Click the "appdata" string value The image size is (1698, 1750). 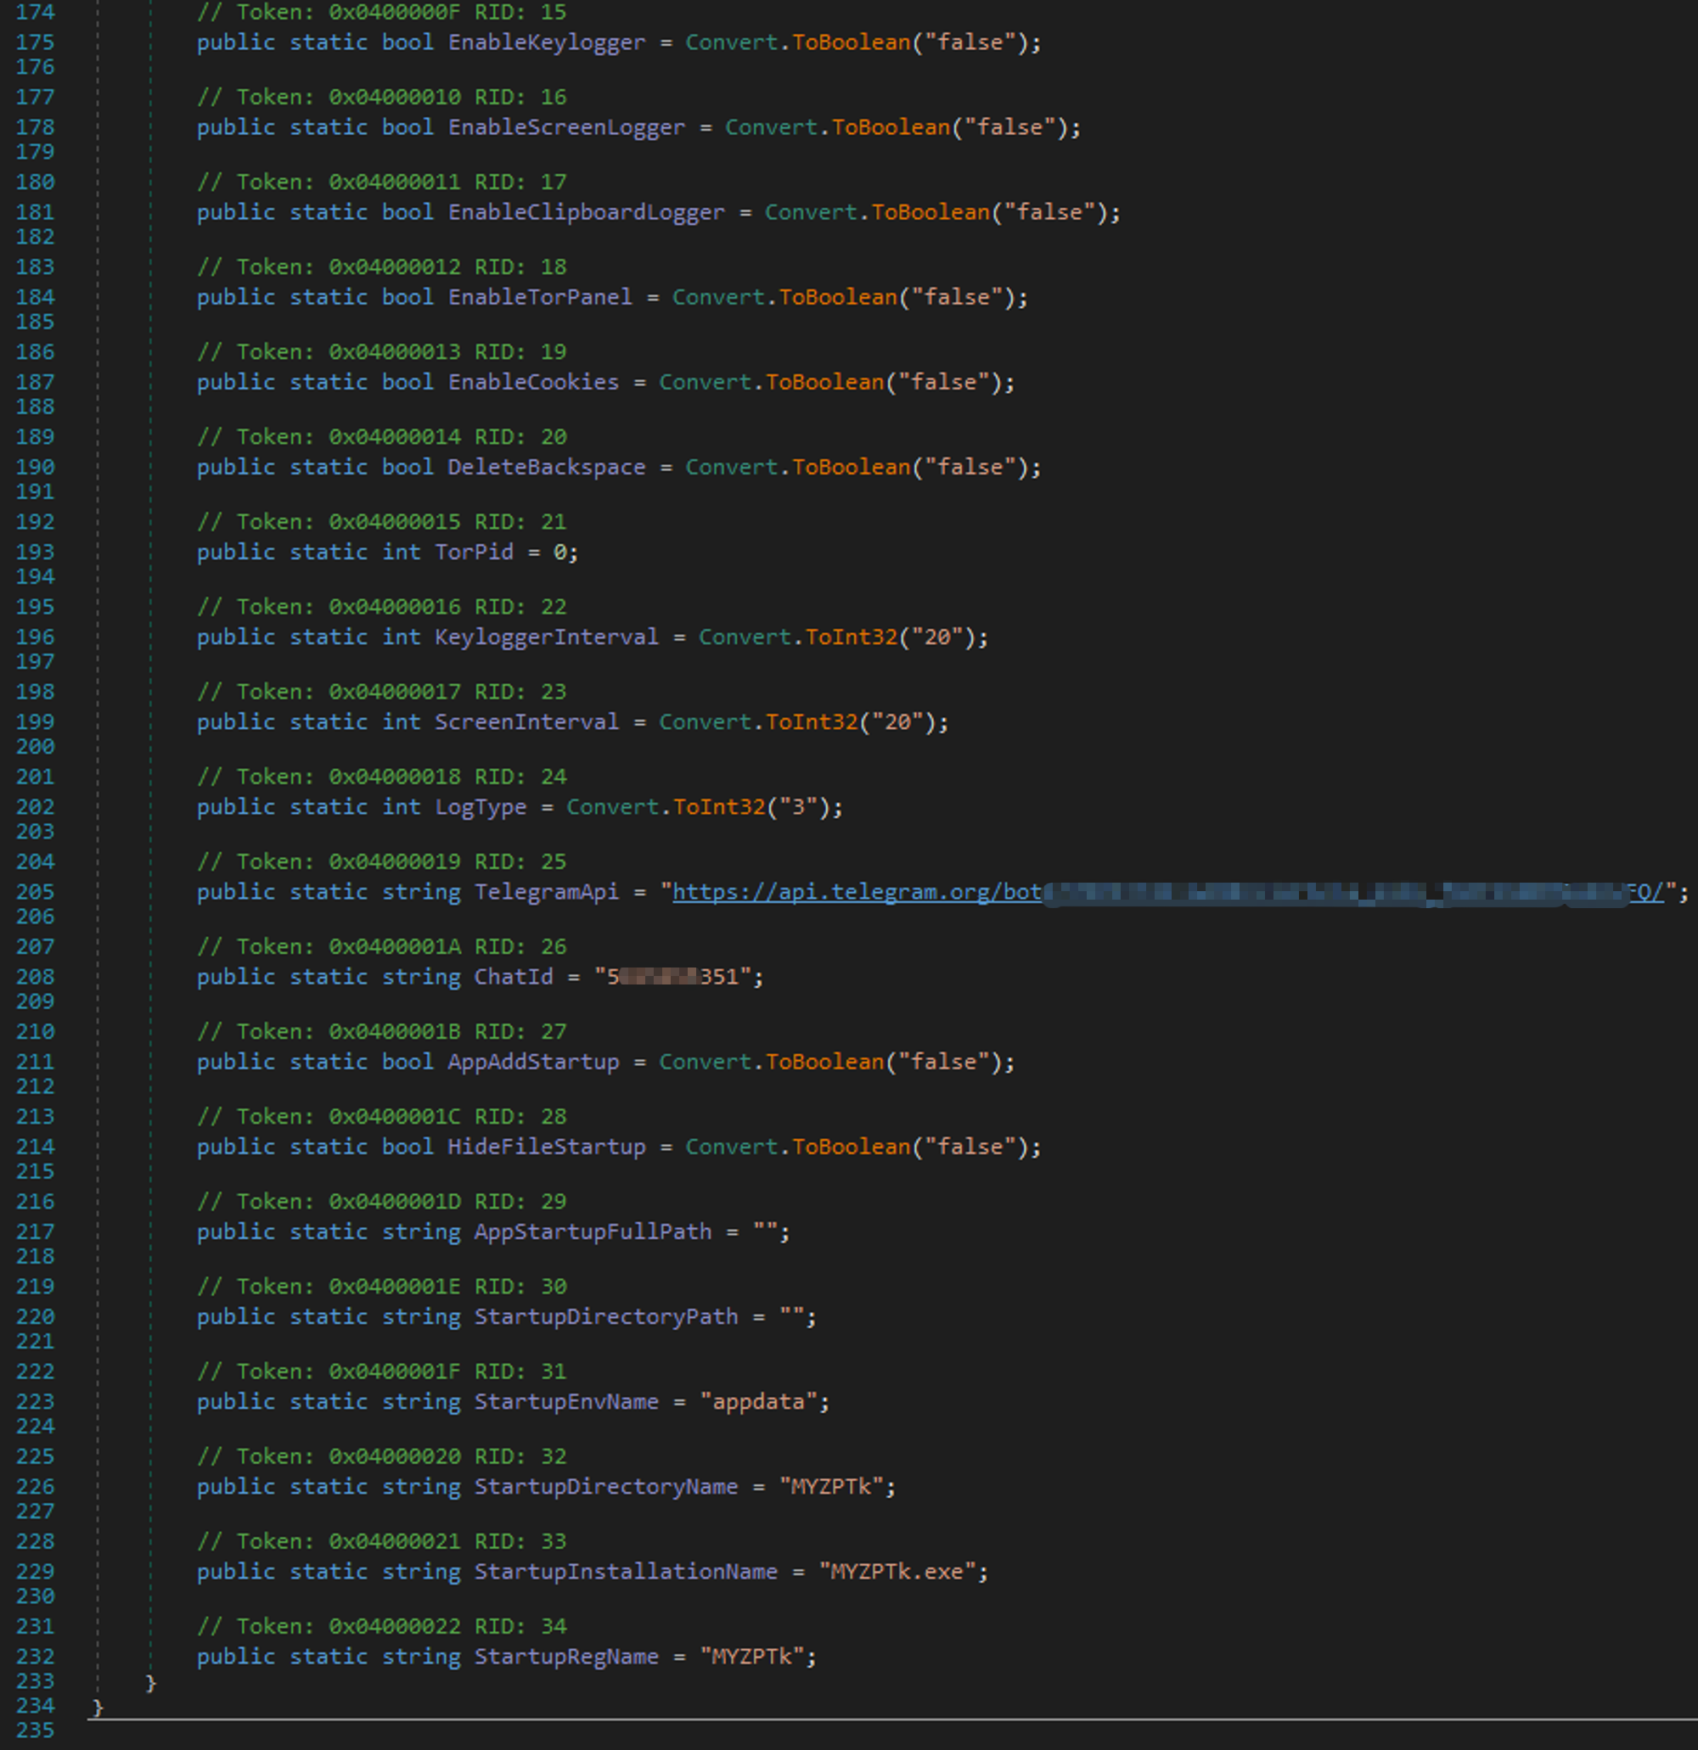coord(758,1402)
